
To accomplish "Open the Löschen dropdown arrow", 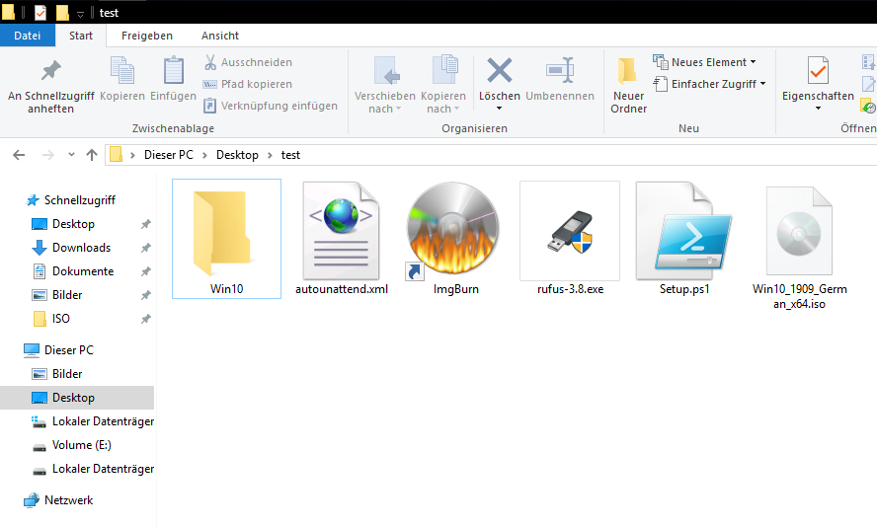I will [x=500, y=109].
